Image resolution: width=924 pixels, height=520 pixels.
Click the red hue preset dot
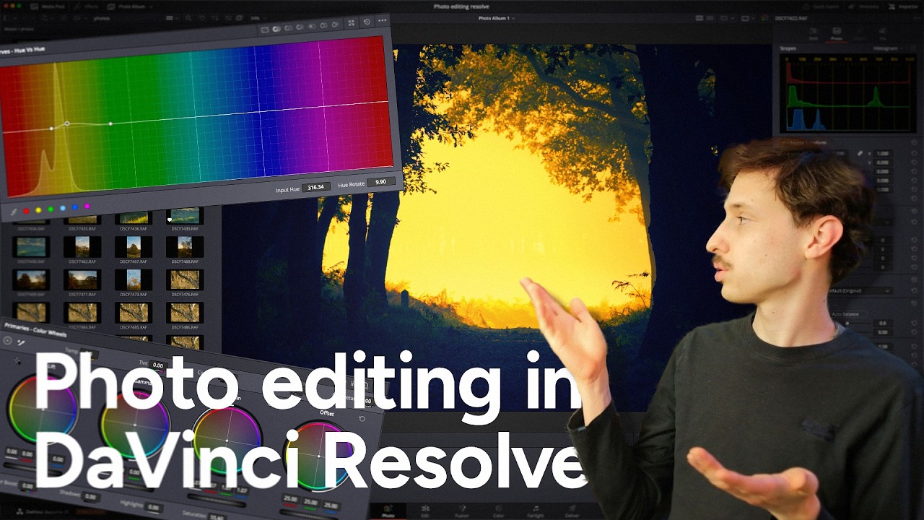pos(26,211)
